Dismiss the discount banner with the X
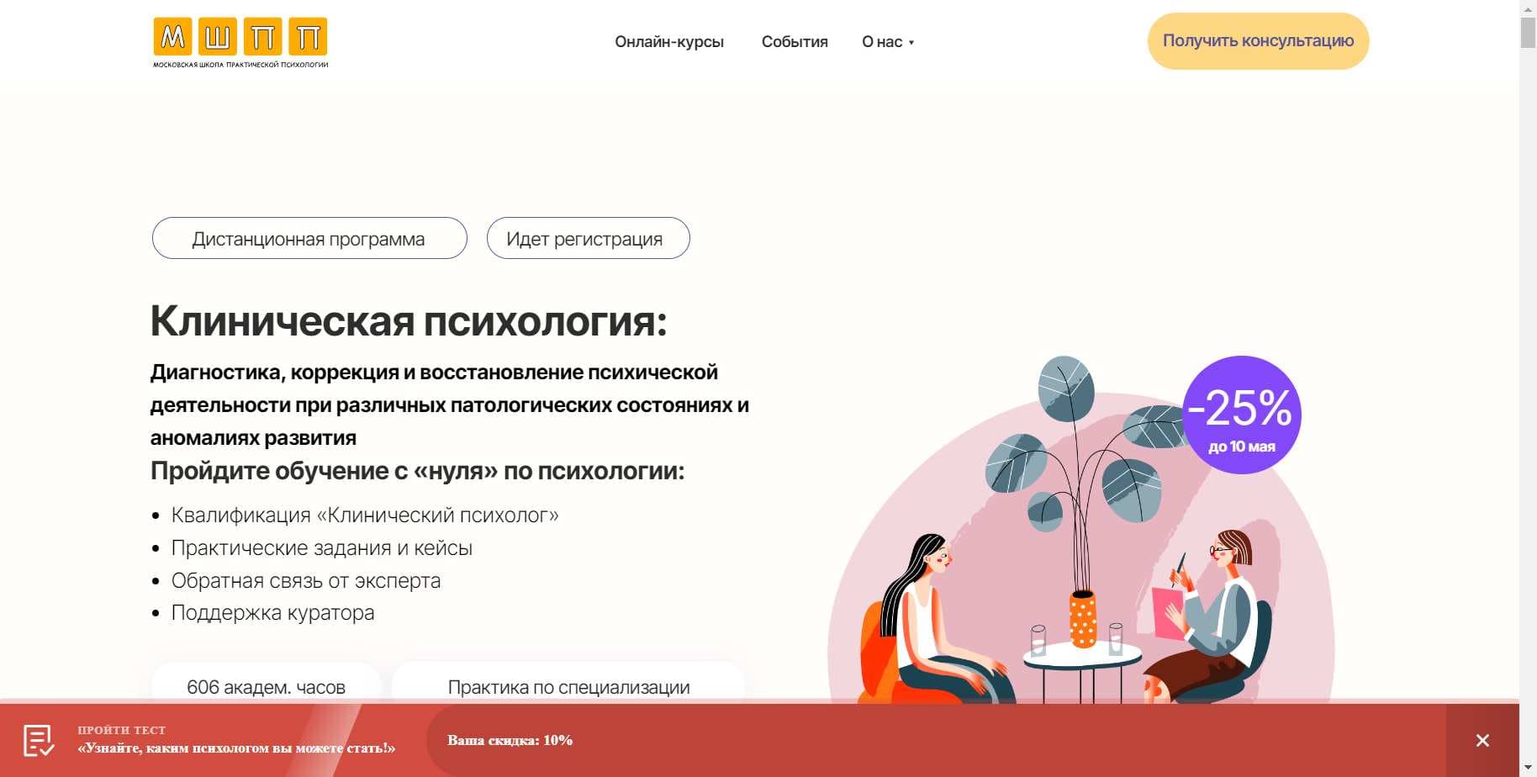1537x777 pixels. click(1482, 741)
